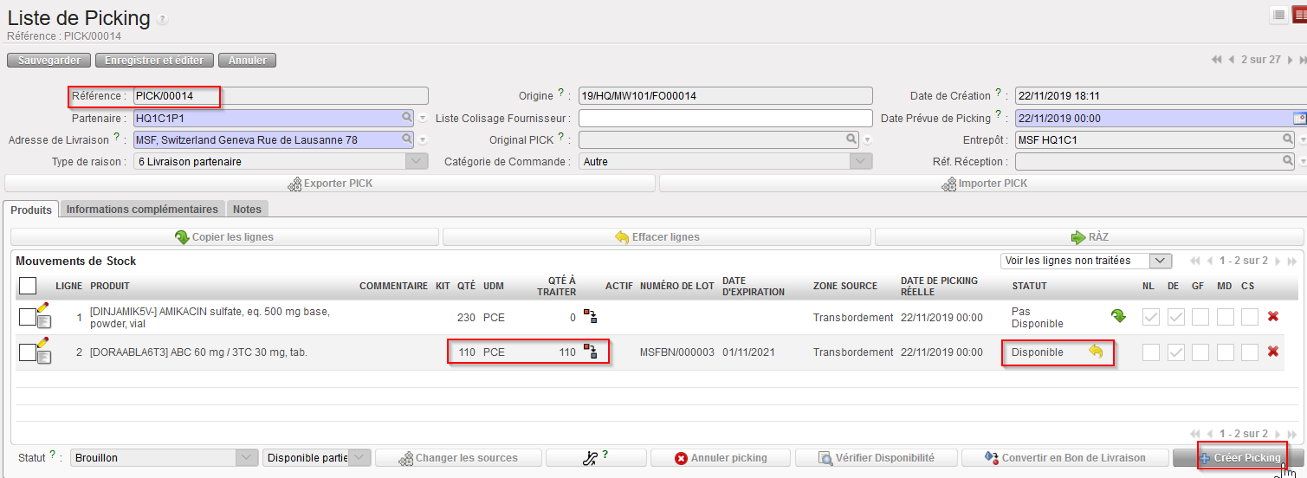Tick the select-all checkbox in table header
Viewport: 1307px width, 478px height.
[x=28, y=286]
